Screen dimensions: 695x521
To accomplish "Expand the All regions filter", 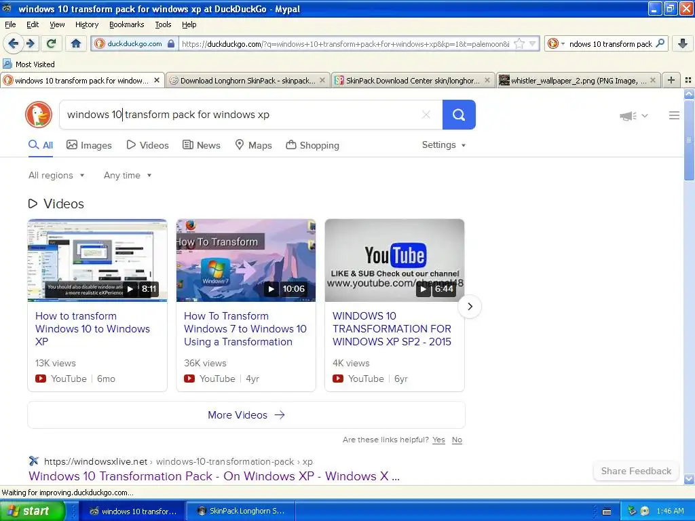I will [x=56, y=176].
